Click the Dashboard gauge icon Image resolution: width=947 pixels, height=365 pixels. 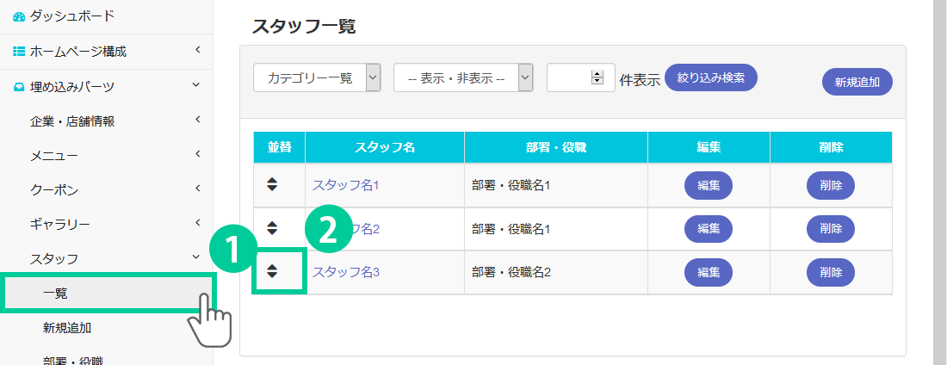tap(19, 16)
